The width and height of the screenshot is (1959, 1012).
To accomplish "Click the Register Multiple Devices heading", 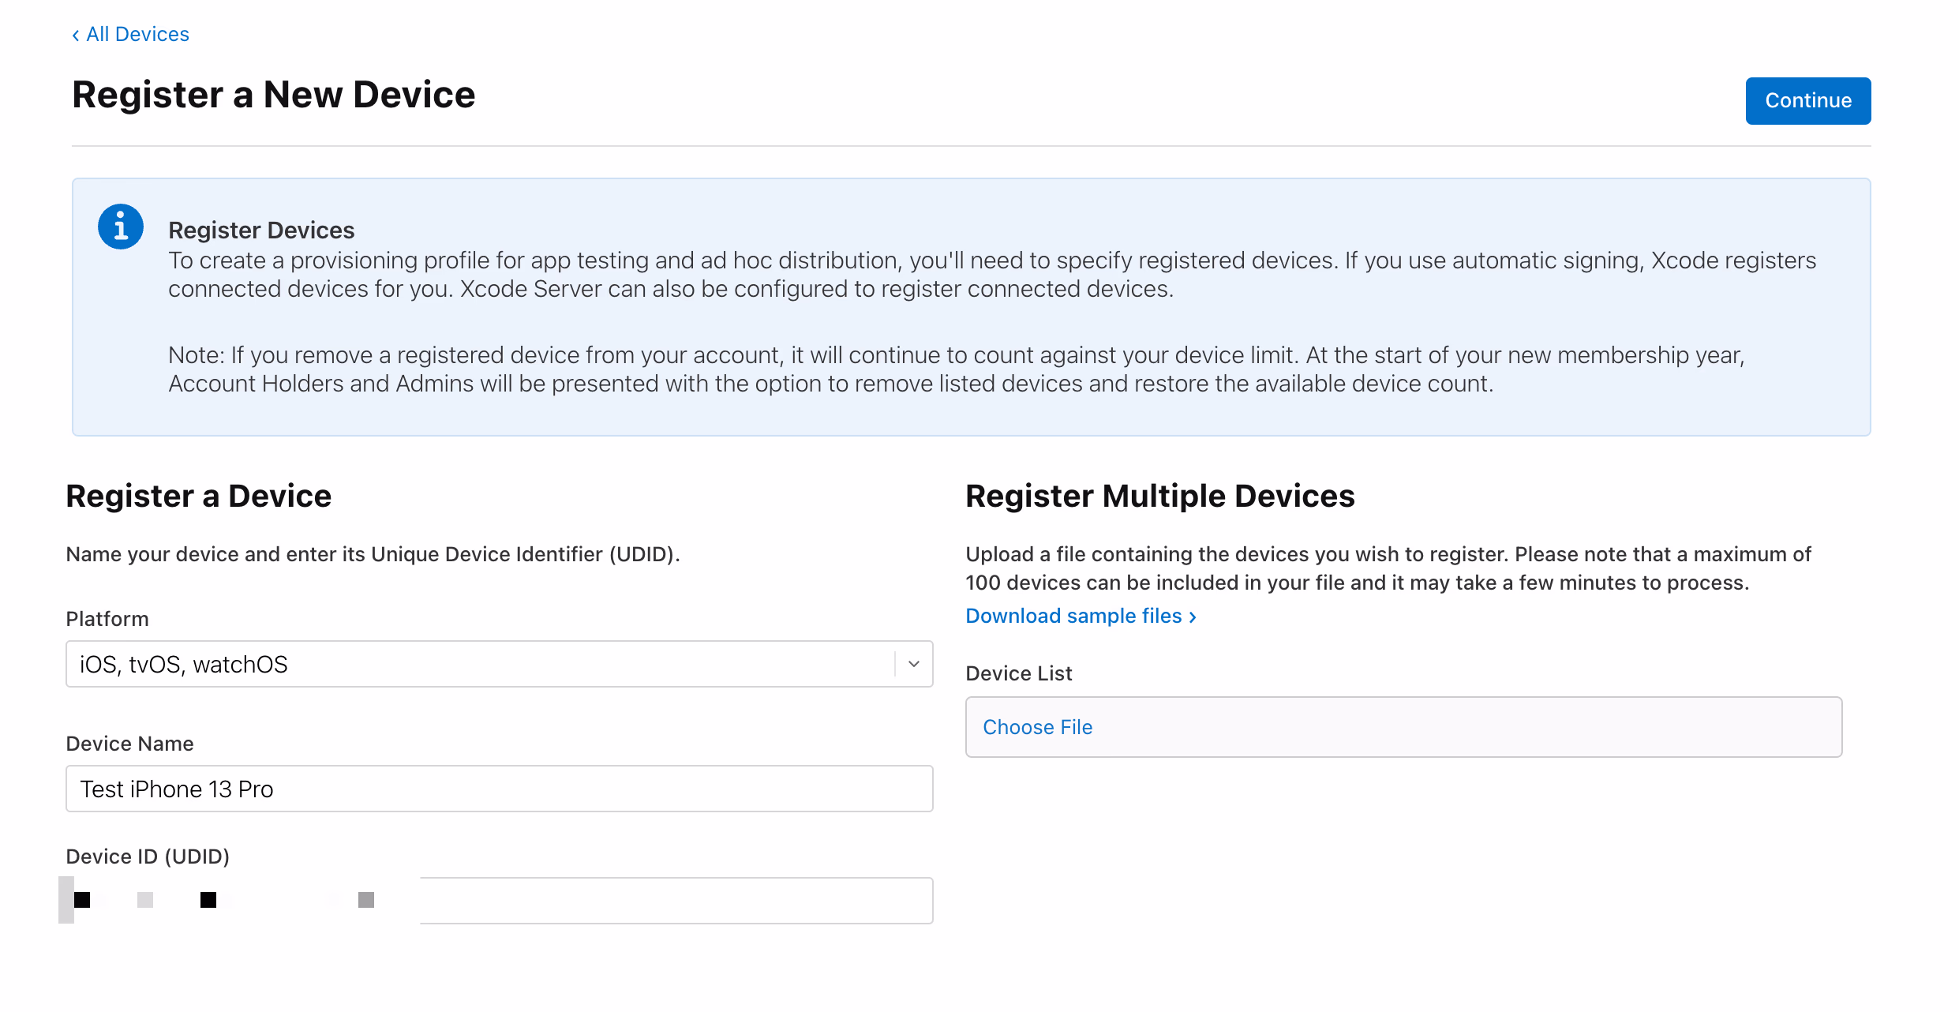I will pos(1159,496).
